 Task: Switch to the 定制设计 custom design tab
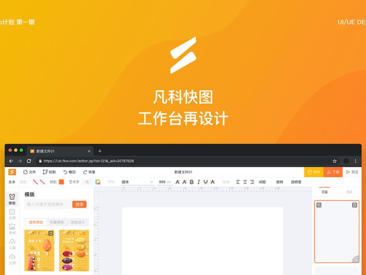click(x=77, y=222)
